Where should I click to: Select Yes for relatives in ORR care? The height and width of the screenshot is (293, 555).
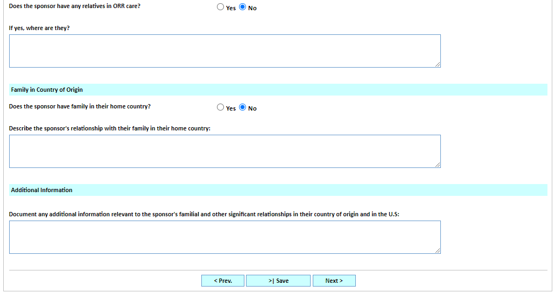(220, 8)
